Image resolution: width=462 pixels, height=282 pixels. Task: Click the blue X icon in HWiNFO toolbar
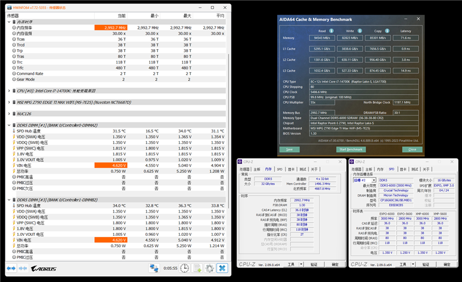click(x=222, y=268)
